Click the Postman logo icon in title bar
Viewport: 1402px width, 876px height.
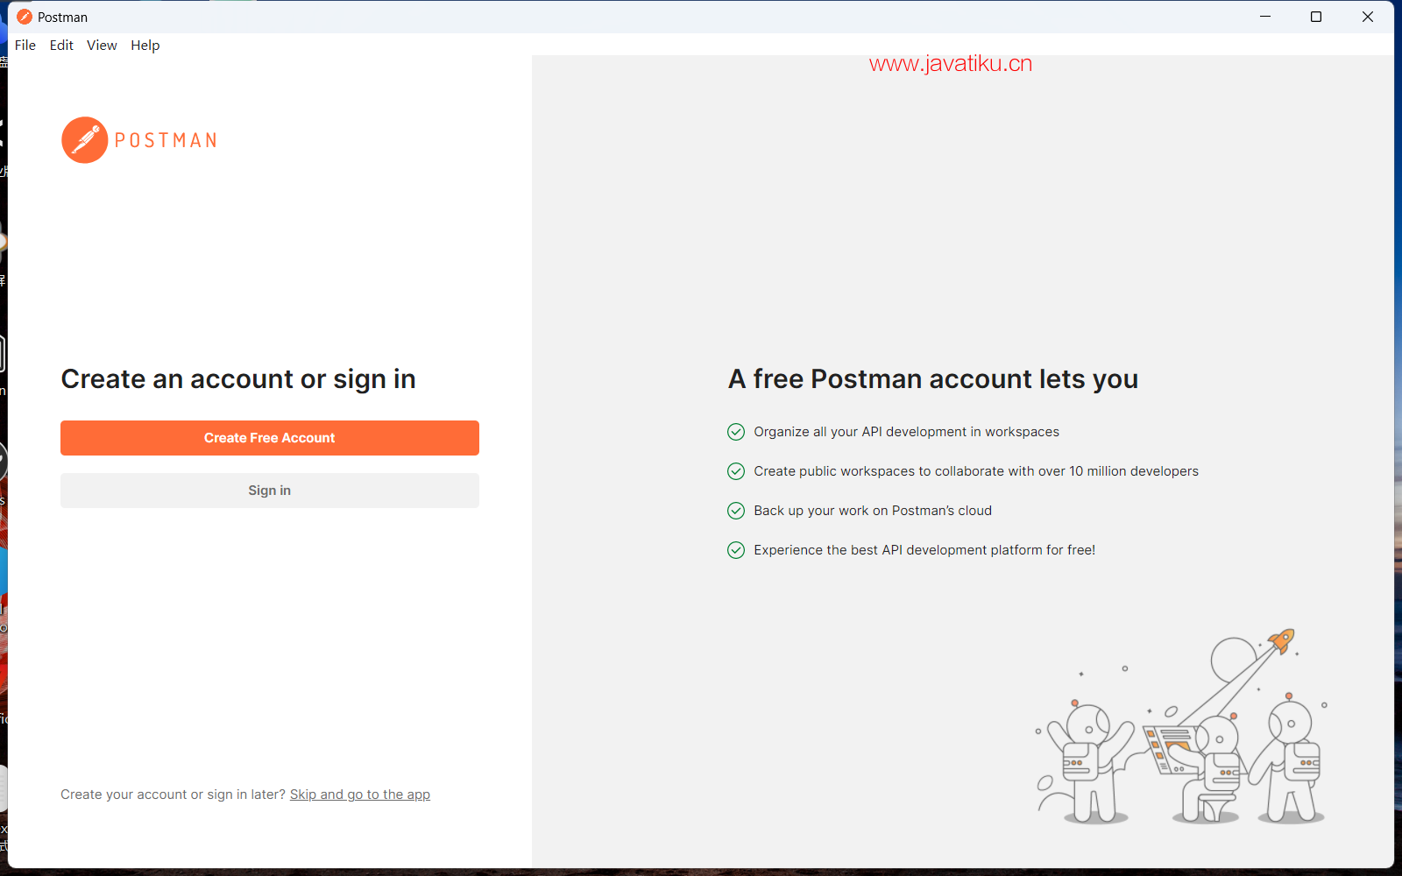(x=25, y=17)
